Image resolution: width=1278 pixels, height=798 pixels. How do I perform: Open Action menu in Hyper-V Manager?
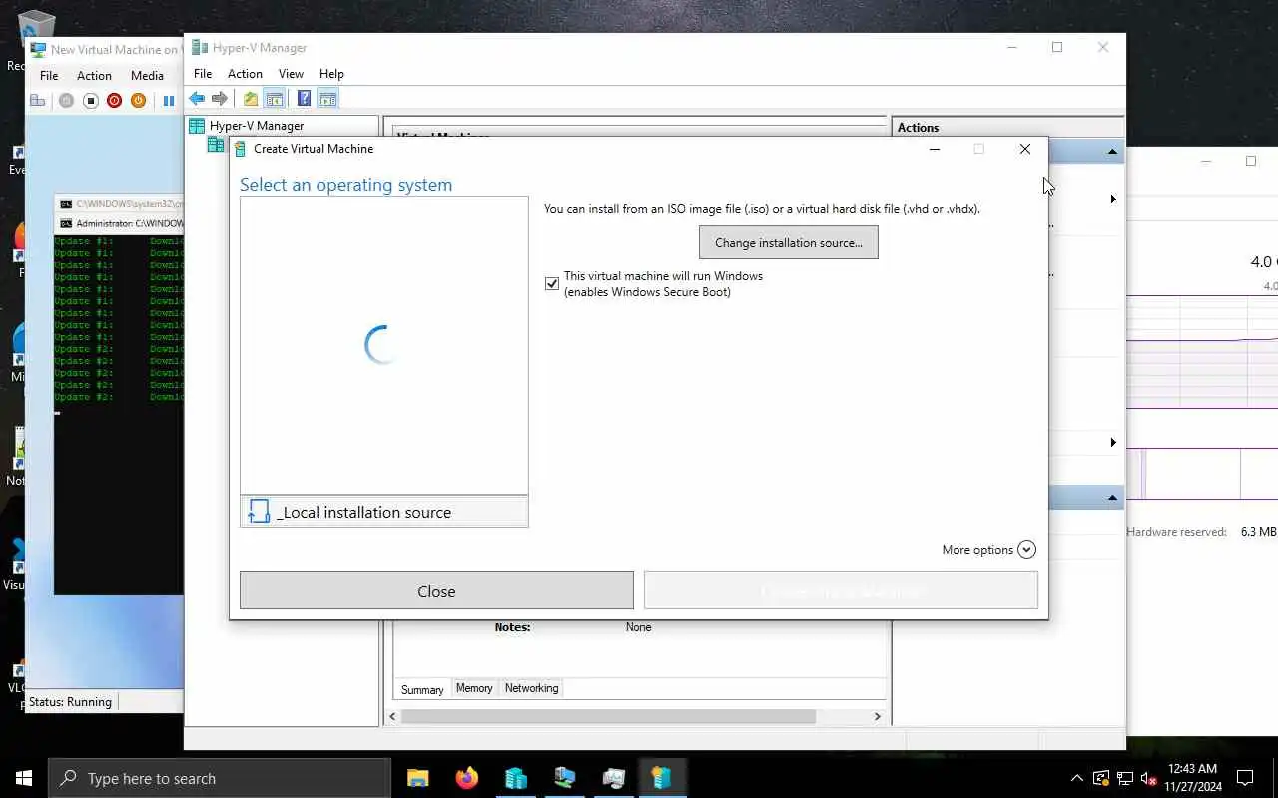click(245, 74)
